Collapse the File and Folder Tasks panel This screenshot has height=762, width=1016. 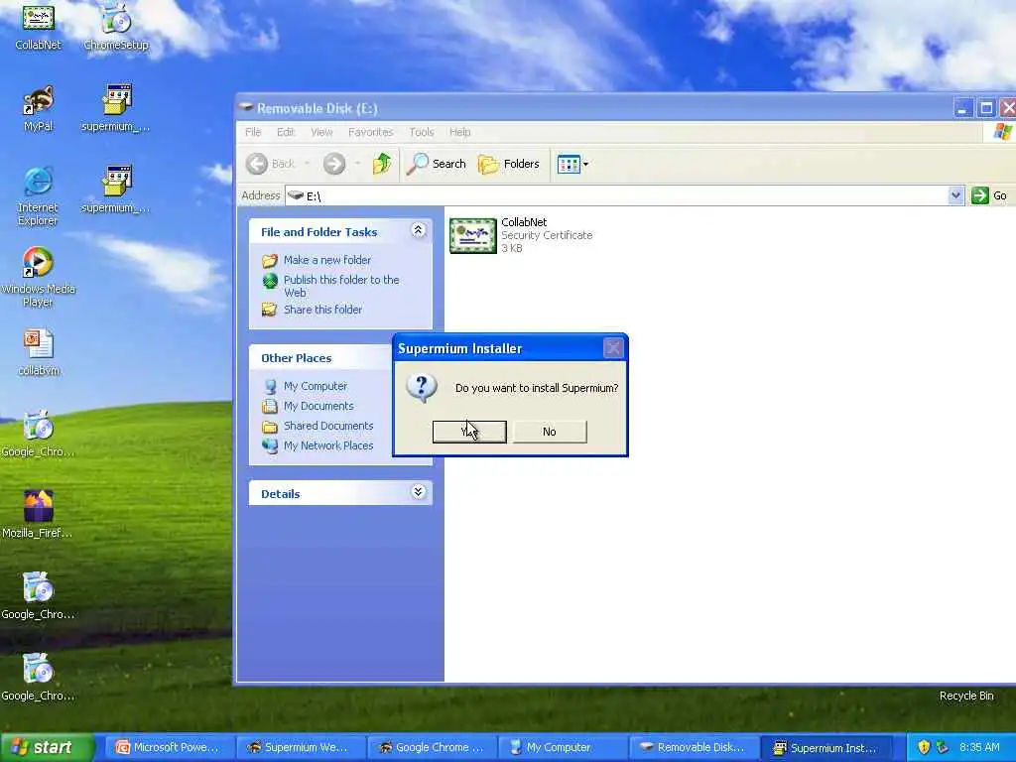pos(418,230)
